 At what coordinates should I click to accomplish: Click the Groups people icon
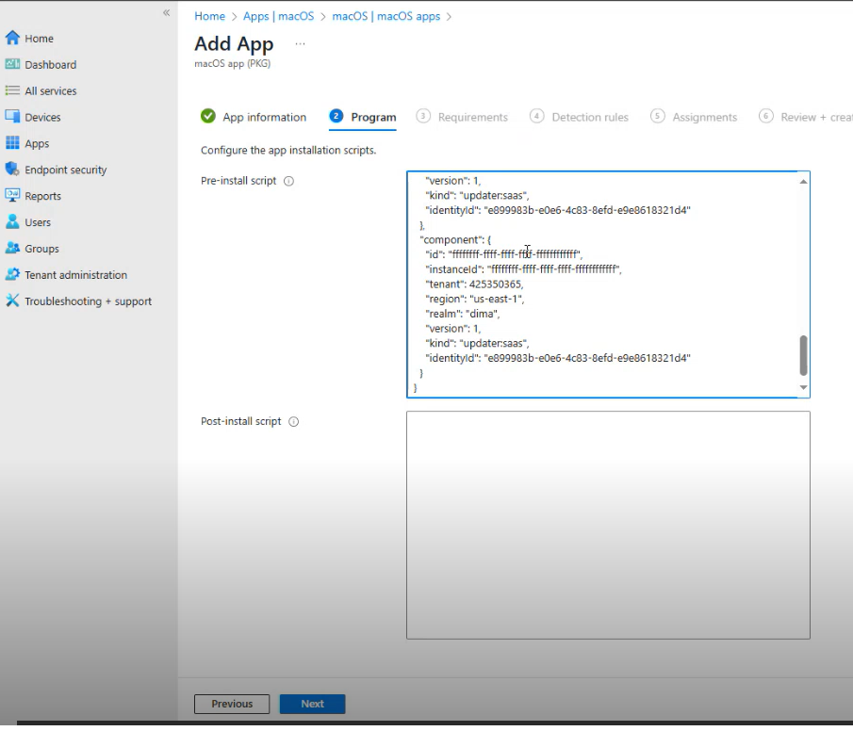click(12, 248)
